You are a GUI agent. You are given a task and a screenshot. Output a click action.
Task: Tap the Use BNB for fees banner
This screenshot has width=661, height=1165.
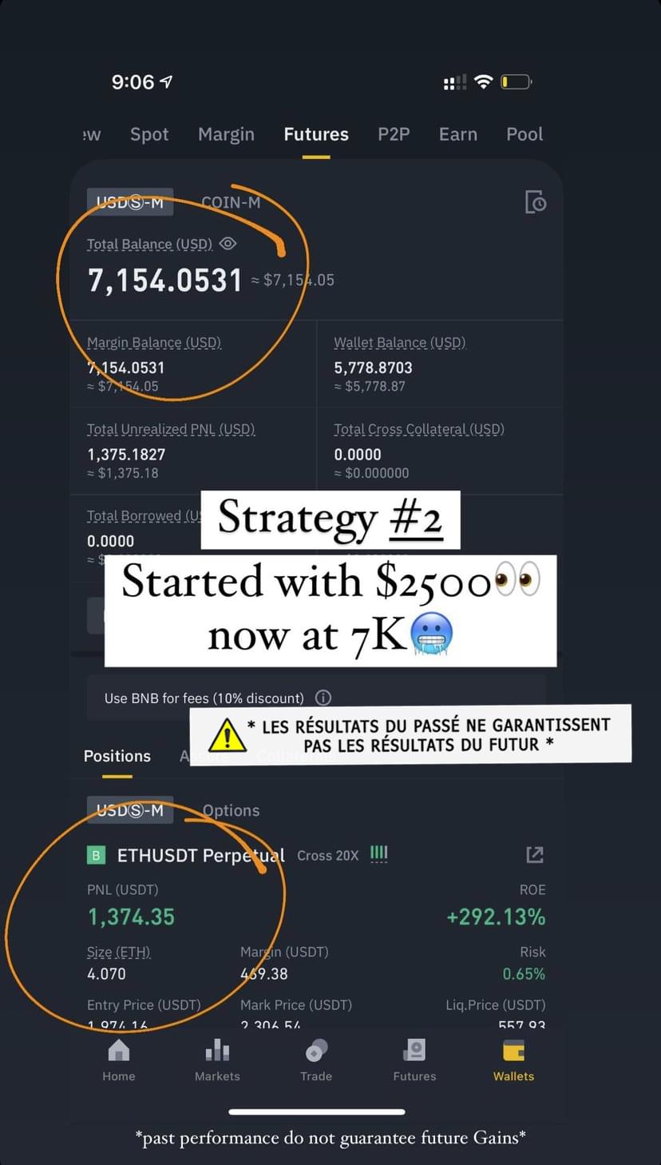click(x=316, y=698)
